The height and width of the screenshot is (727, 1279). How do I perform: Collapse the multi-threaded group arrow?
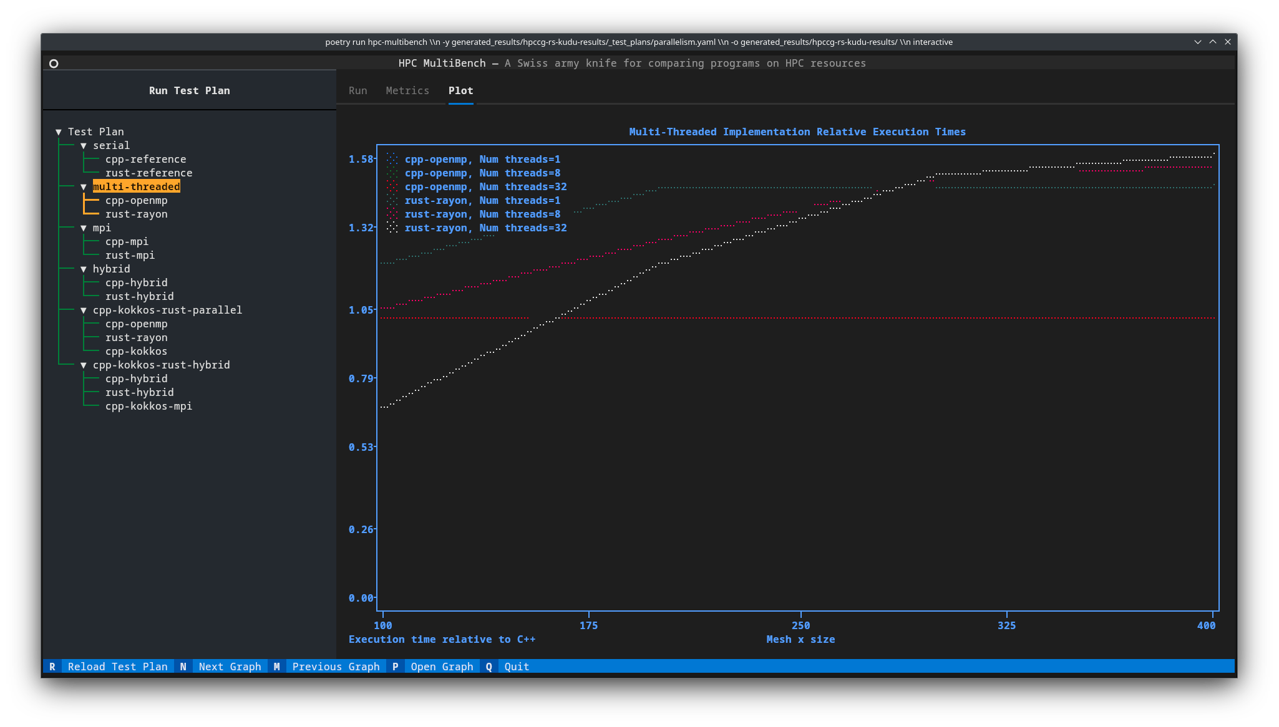(84, 186)
